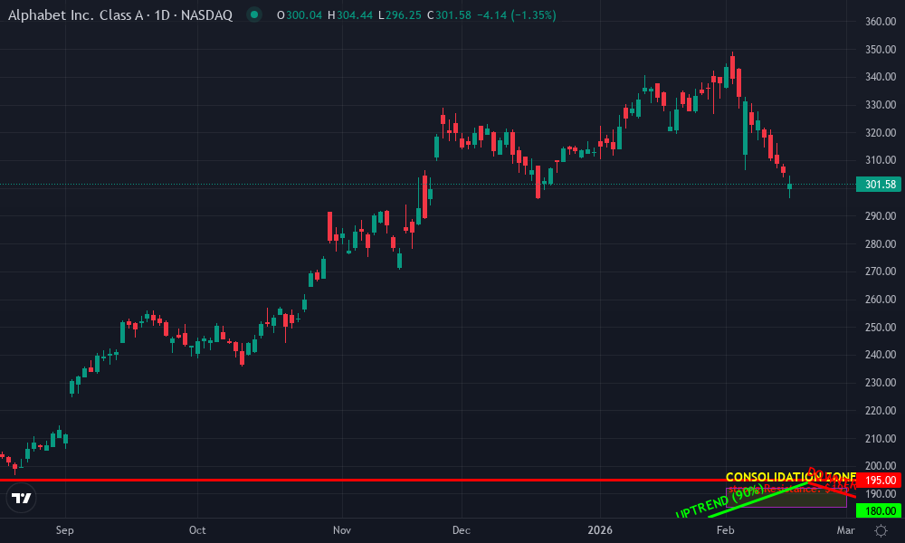905x543 pixels.
Task: Select the CONSOLIDATION ZONE annotation text
Action: (791, 476)
